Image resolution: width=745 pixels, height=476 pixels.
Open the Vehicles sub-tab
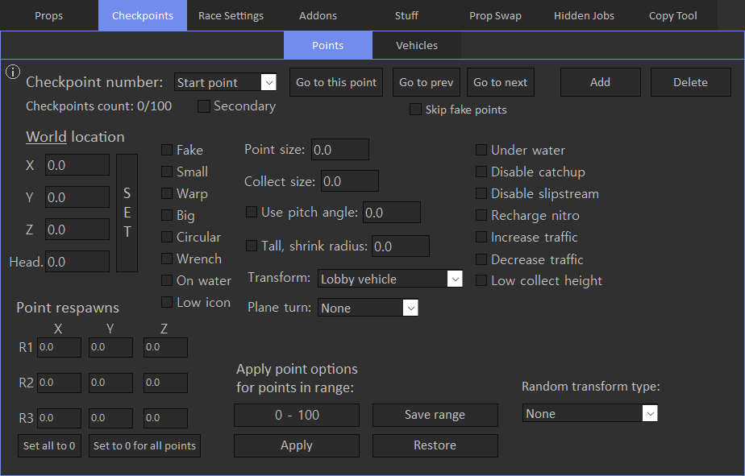(x=417, y=45)
